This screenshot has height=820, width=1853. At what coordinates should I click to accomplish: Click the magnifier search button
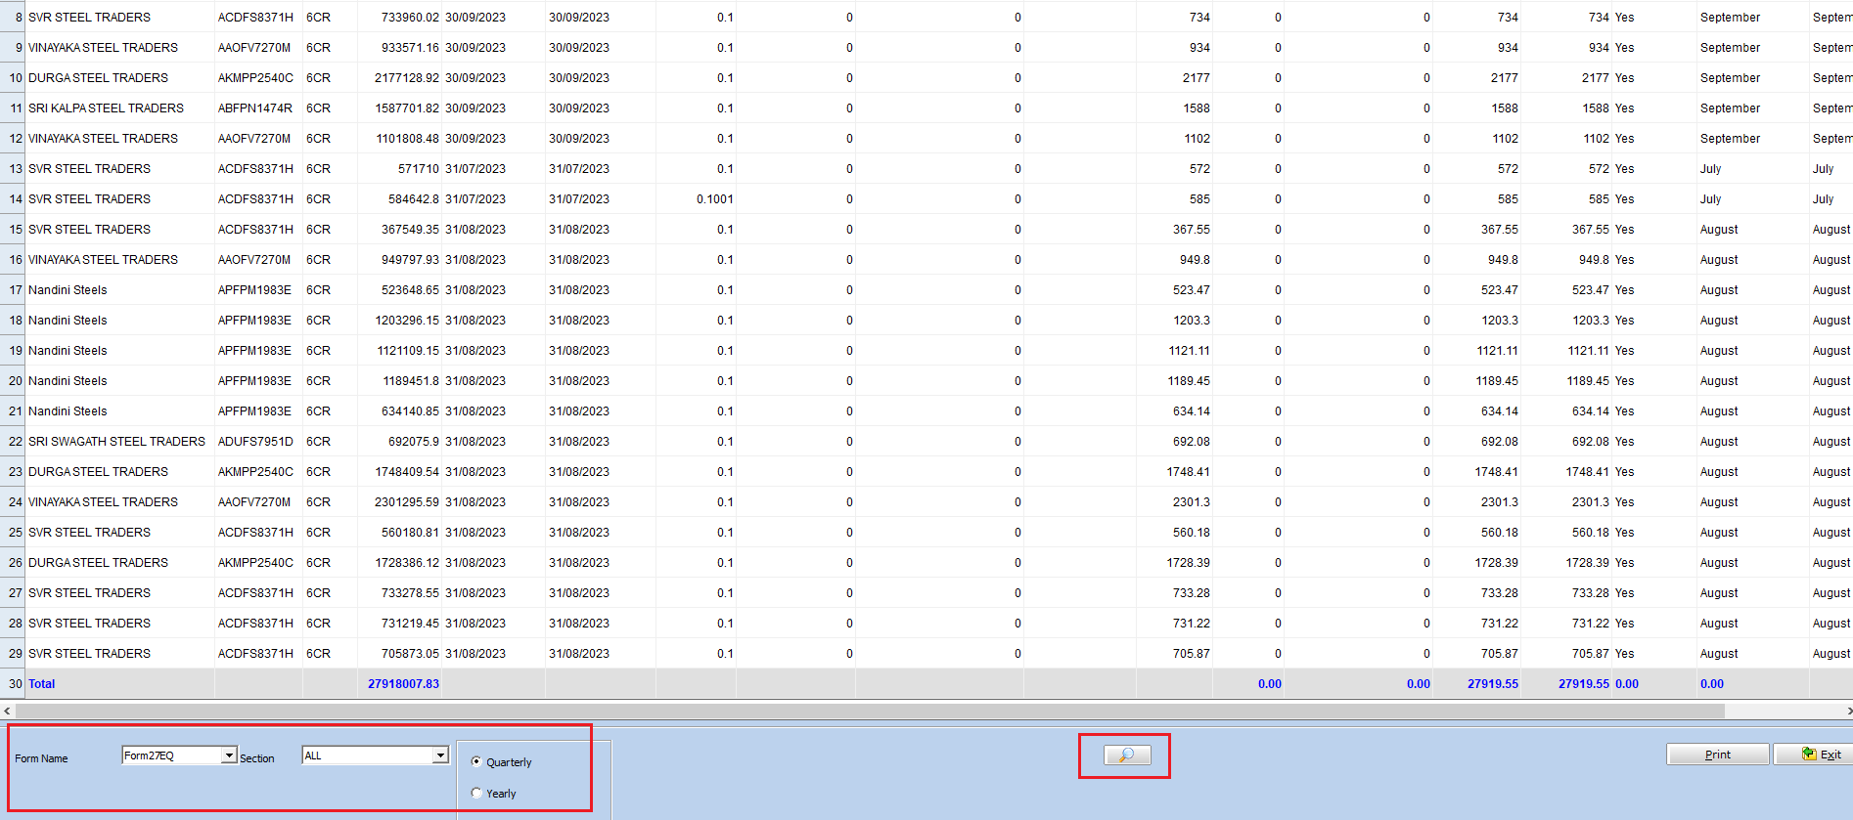pyautogui.click(x=1127, y=755)
